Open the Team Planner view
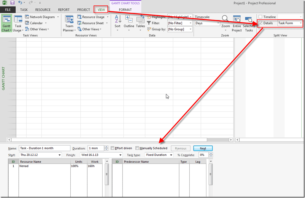 tap(69, 23)
